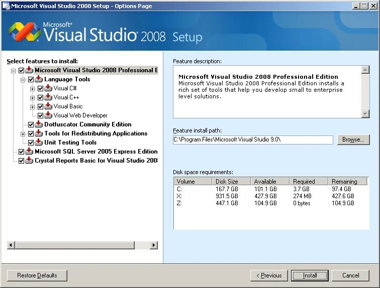Image resolution: width=380 pixels, height=288 pixels.
Task: Click feature tree horizontal scrollbar right arrow
Action: click(x=154, y=245)
